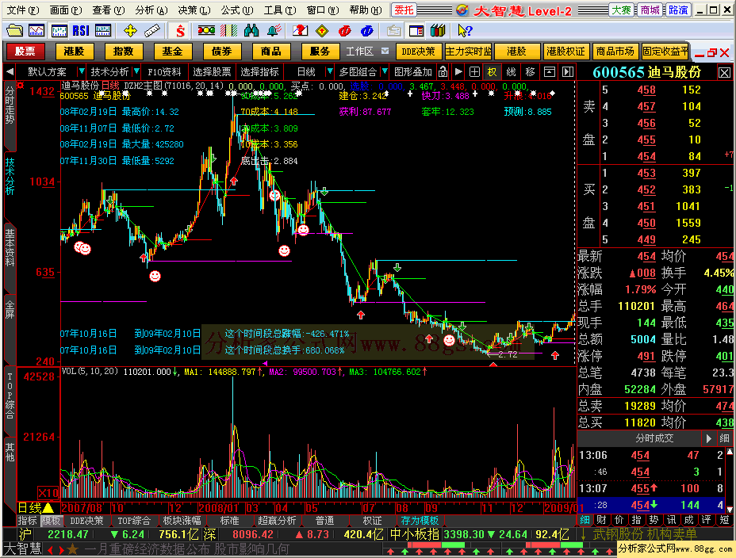Click the 细 detail button beside 分时成交
Viewport: 736px width, 558px height.
tap(725, 438)
